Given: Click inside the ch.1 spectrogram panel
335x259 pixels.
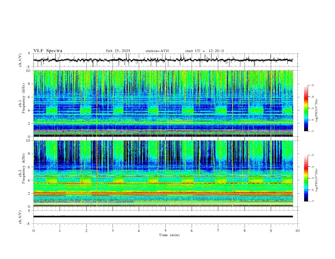Looking at the screenshot, I should click(x=163, y=103).
